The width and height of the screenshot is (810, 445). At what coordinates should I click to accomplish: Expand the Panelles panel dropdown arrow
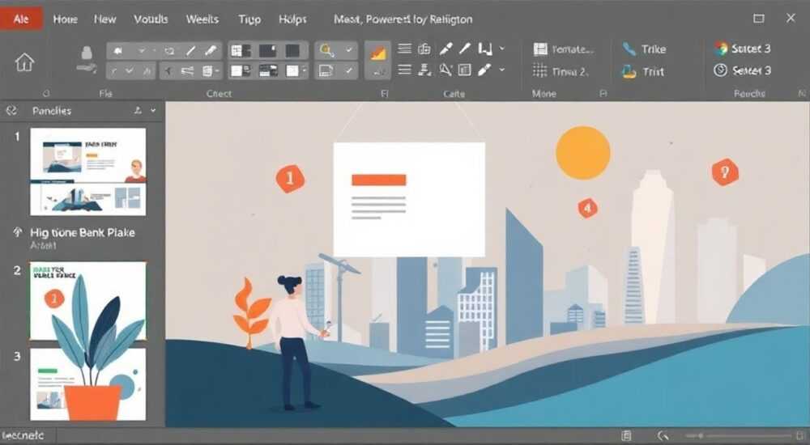(x=153, y=111)
